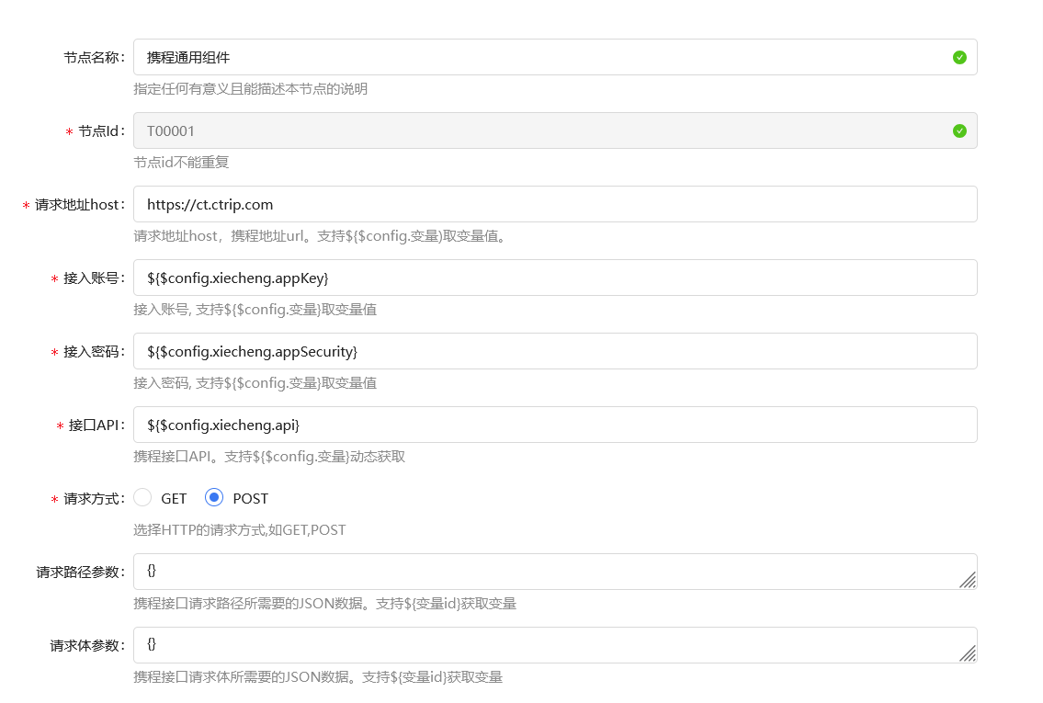Click the 请求体参数 JSON textarea showing {}

551,643
